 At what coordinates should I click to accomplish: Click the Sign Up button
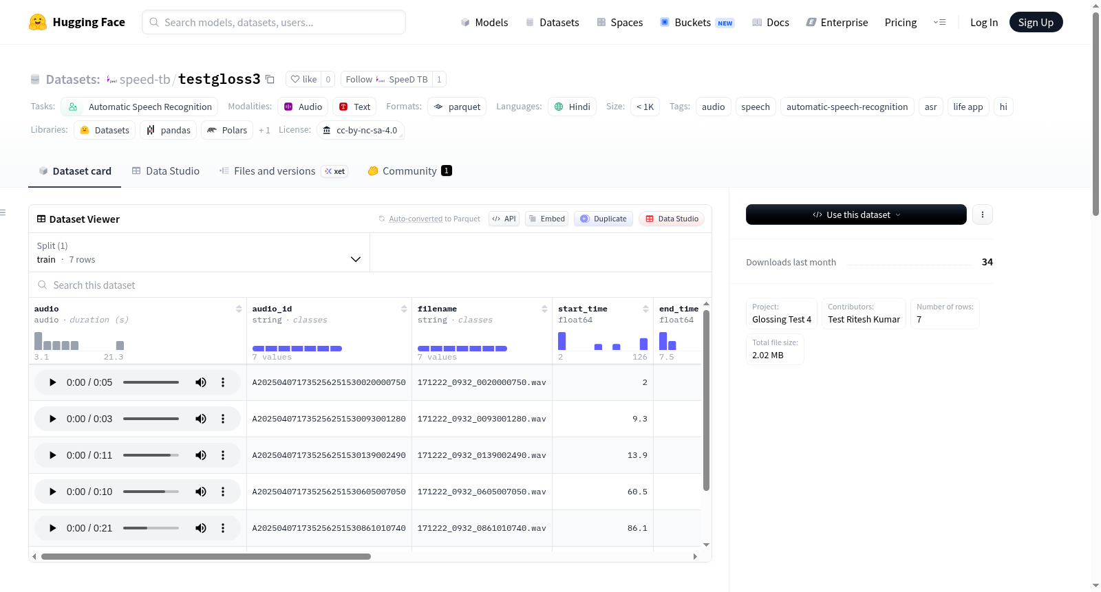click(1036, 22)
